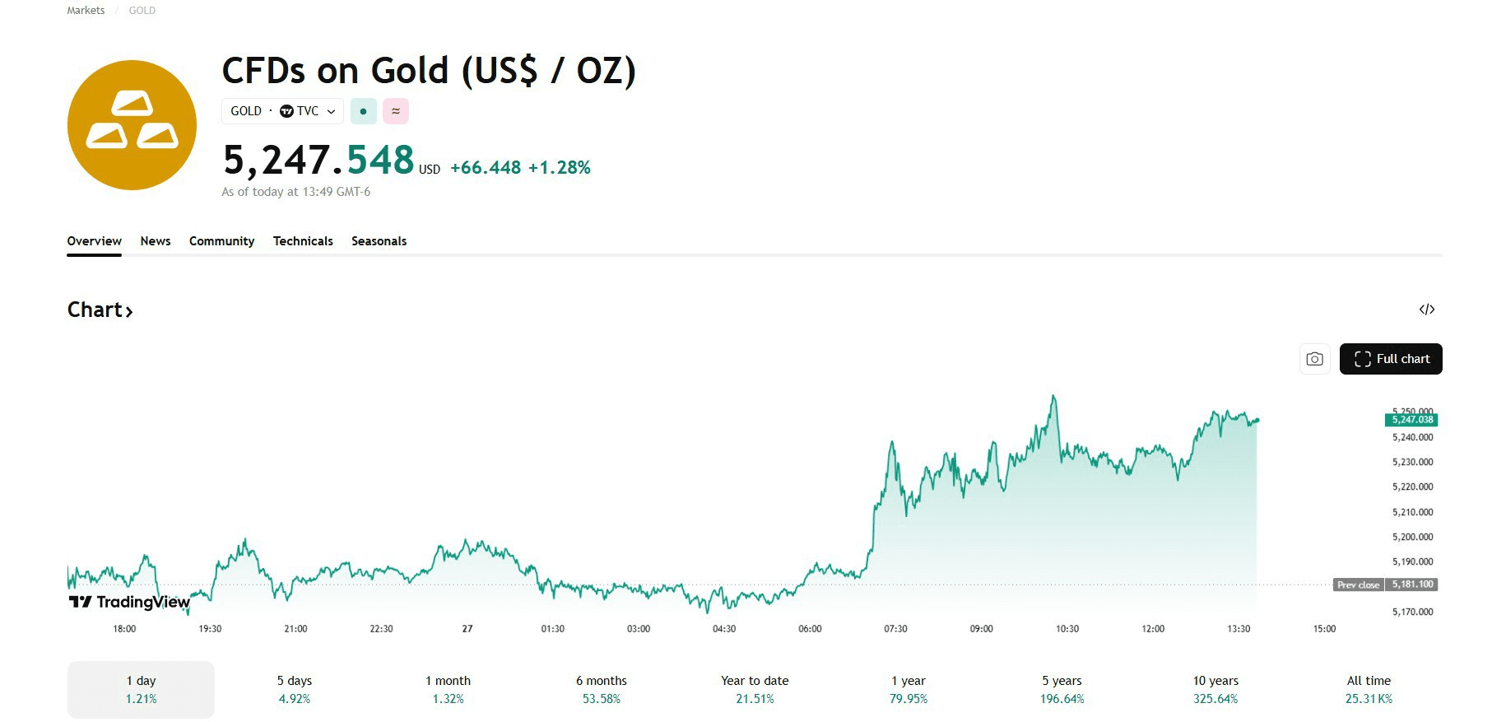1492x722 pixels.
Task: Click the TradingView logo on the chart
Action: (129, 602)
